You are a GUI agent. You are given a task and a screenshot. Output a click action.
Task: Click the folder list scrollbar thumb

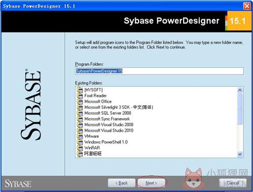(240, 109)
